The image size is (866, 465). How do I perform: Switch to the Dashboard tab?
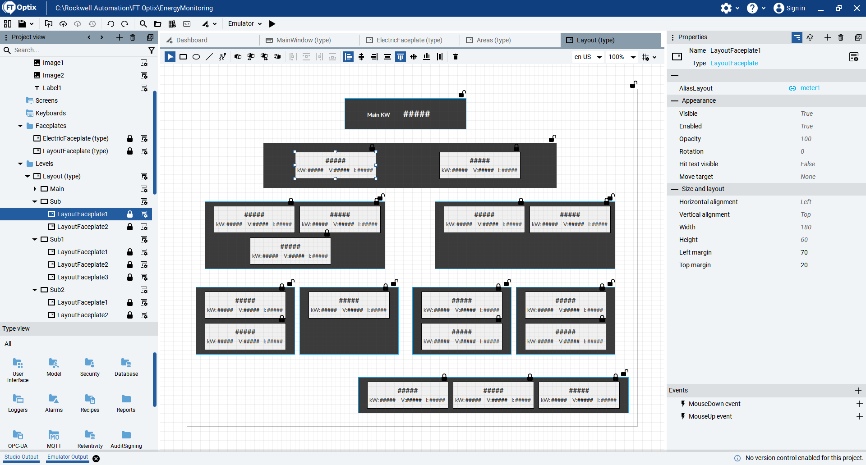pyautogui.click(x=191, y=40)
